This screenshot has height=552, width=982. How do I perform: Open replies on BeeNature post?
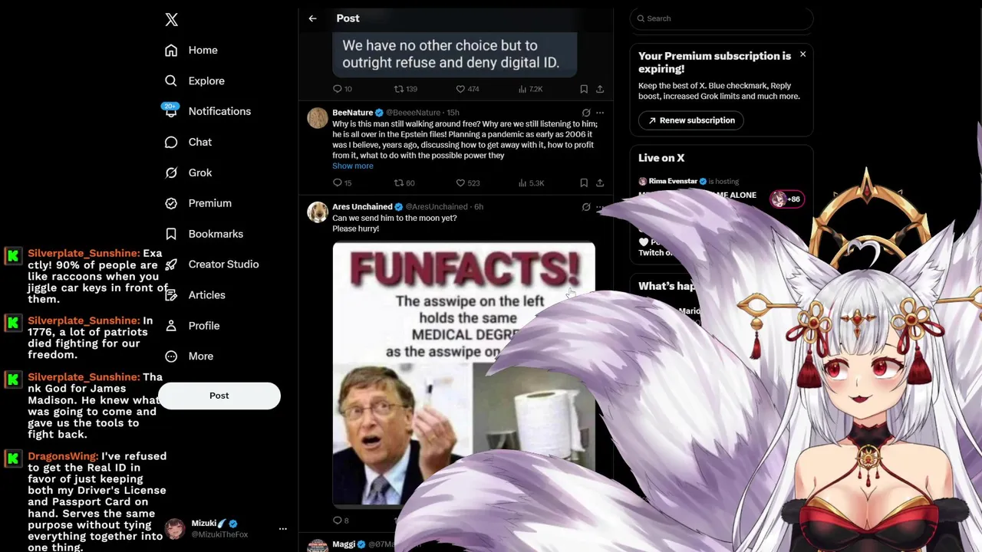tap(337, 183)
